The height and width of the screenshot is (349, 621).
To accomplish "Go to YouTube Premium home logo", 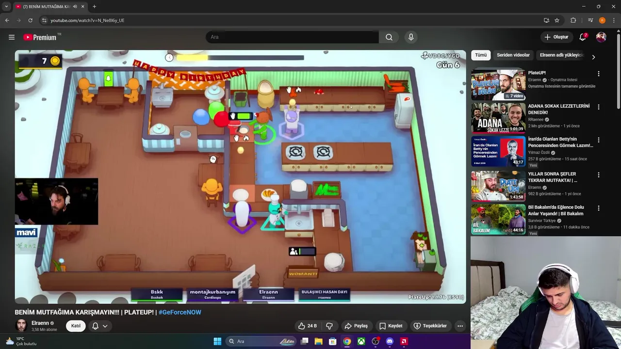I will point(40,37).
